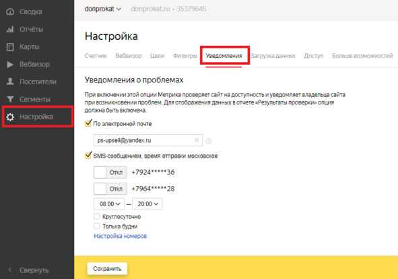Open the Настройка номеров link

[121, 236]
